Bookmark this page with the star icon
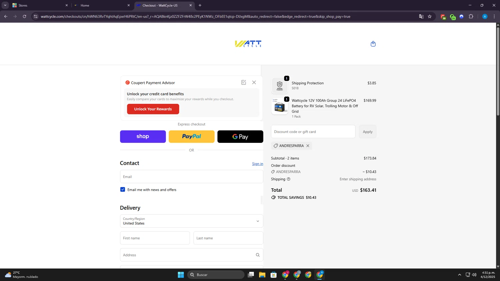This screenshot has width=500, height=281. (x=430, y=16)
